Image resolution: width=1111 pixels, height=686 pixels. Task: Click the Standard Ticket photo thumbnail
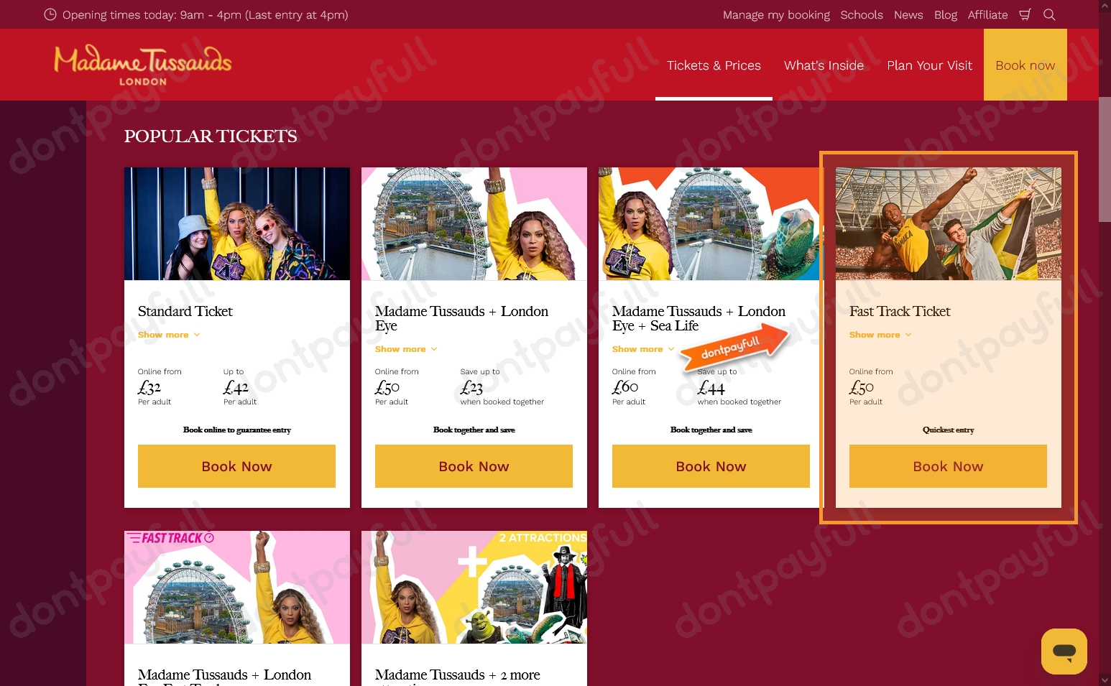[237, 223]
